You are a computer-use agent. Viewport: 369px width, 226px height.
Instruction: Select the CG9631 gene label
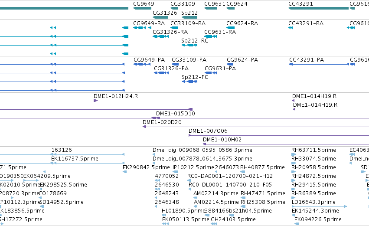[x=215, y=4]
